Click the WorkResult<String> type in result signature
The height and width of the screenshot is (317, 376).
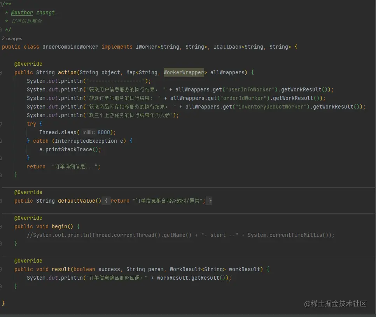click(198, 269)
